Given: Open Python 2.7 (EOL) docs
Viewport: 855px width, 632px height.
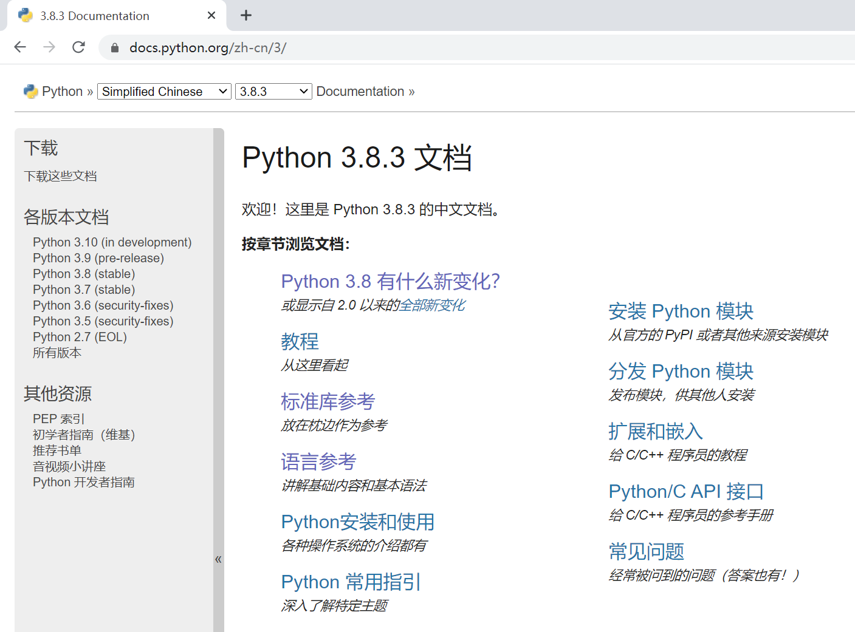Looking at the screenshot, I should (x=80, y=337).
